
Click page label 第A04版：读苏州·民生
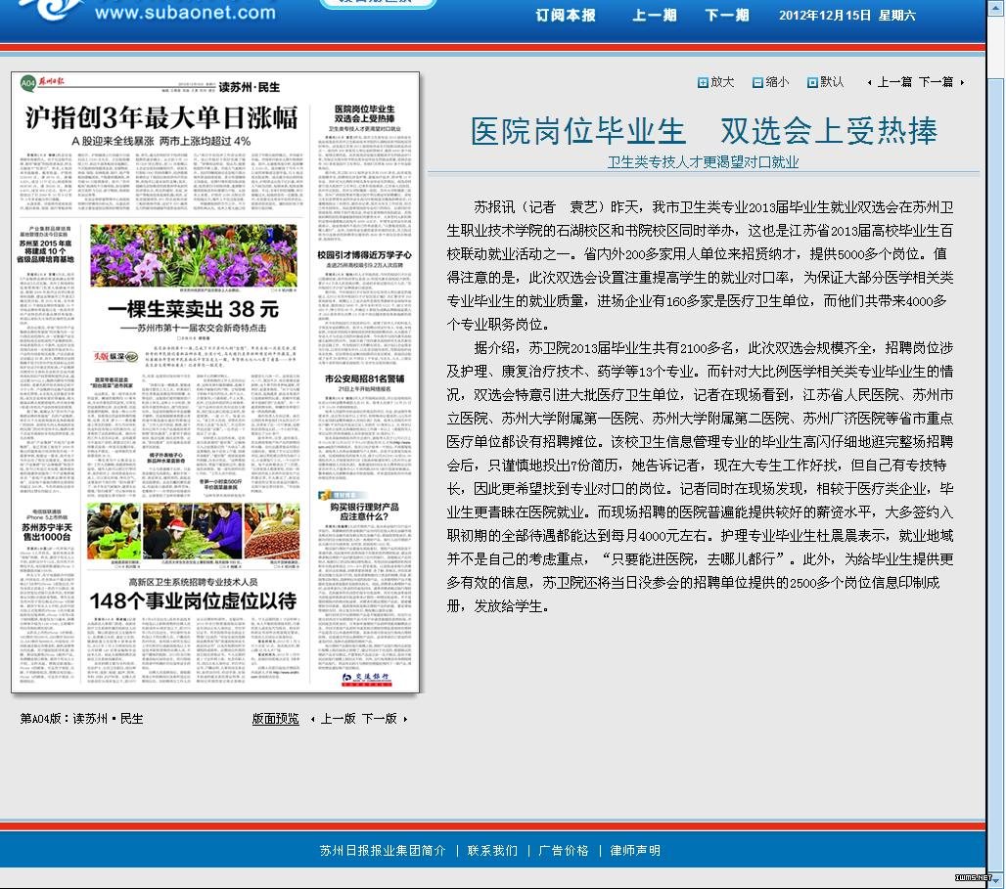point(81,719)
